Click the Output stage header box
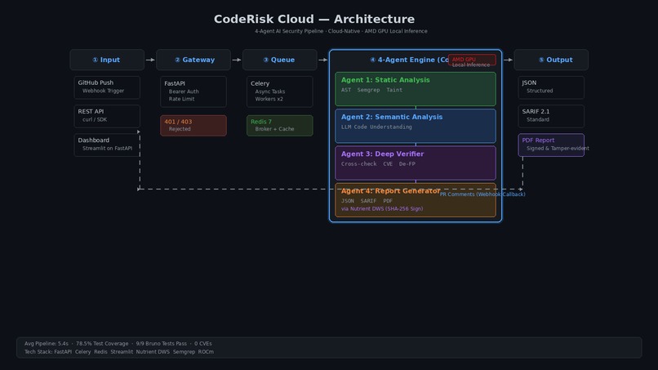This screenshot has width=658, height=370. (551, 60)
